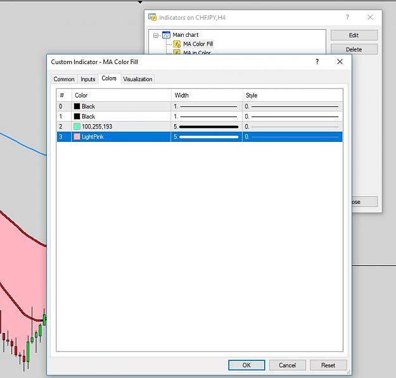
Task: Pick the black color swatch in row 1
Action: point(77,117)
